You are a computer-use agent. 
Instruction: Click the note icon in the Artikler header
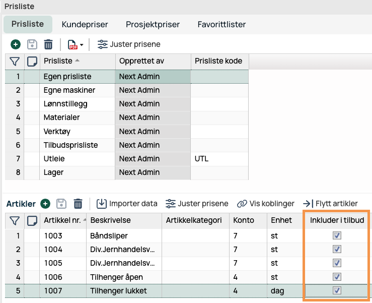[32, 220]
